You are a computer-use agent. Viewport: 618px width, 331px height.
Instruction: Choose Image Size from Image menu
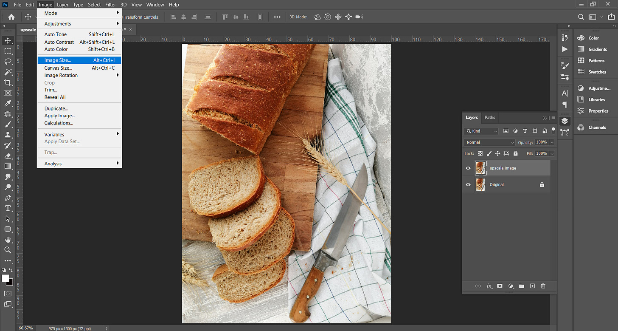[58, 60]
